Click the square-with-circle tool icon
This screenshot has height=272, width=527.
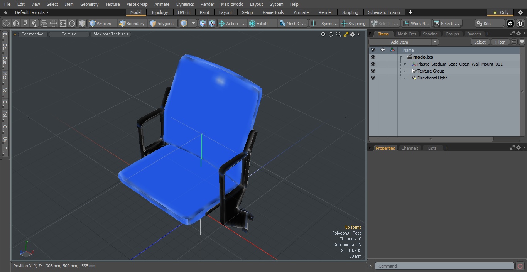tap(63, 24)
